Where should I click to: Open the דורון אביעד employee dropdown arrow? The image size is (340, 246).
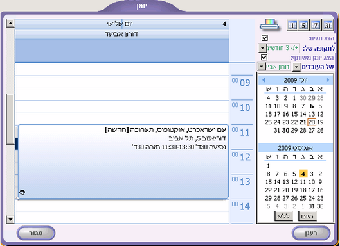click(x=262, y=67)
